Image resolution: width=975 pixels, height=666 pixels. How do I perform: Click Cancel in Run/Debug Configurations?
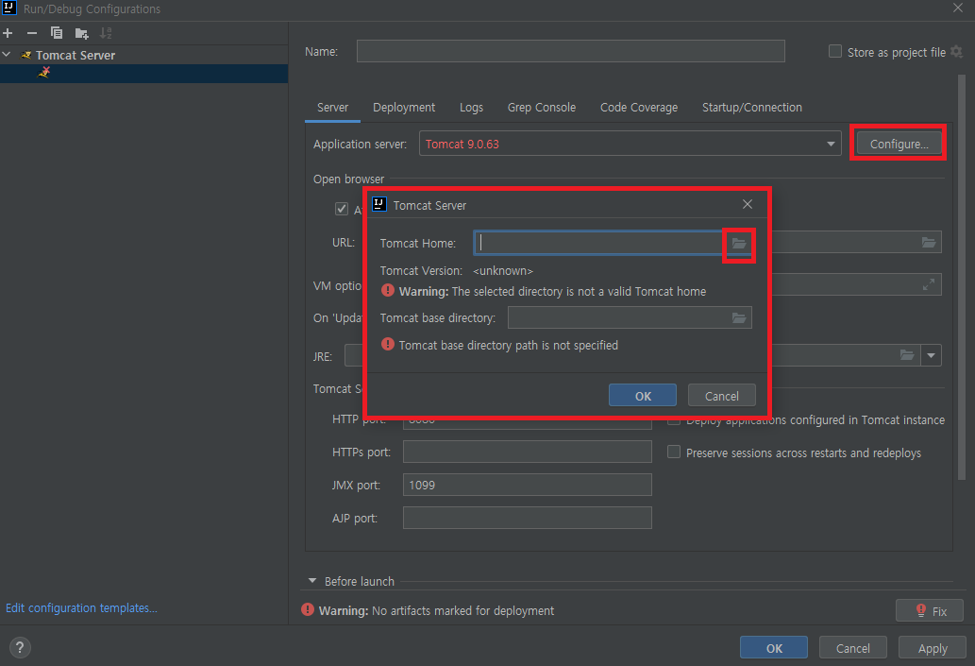pos(852,647)
